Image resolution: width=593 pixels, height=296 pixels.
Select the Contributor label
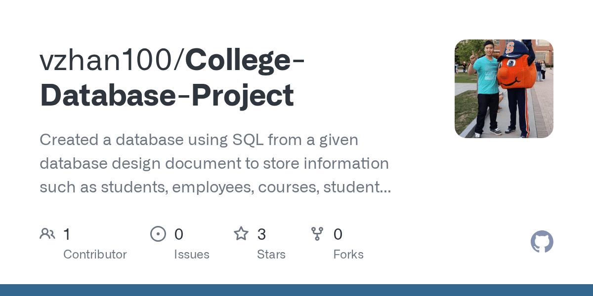(x=95, y=255)
